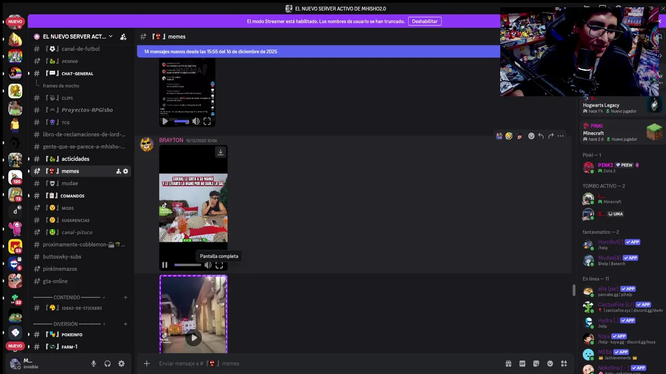Open BRAYTON's avatar profile

pos(147,144)
